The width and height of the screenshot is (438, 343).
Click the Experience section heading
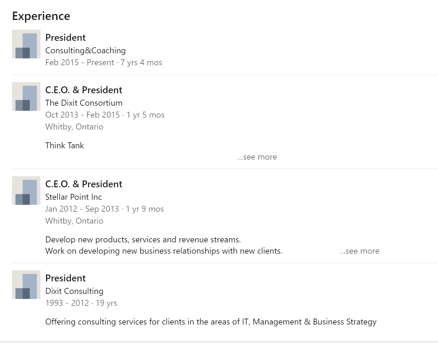pyautogui.click(x=41, y=16)
